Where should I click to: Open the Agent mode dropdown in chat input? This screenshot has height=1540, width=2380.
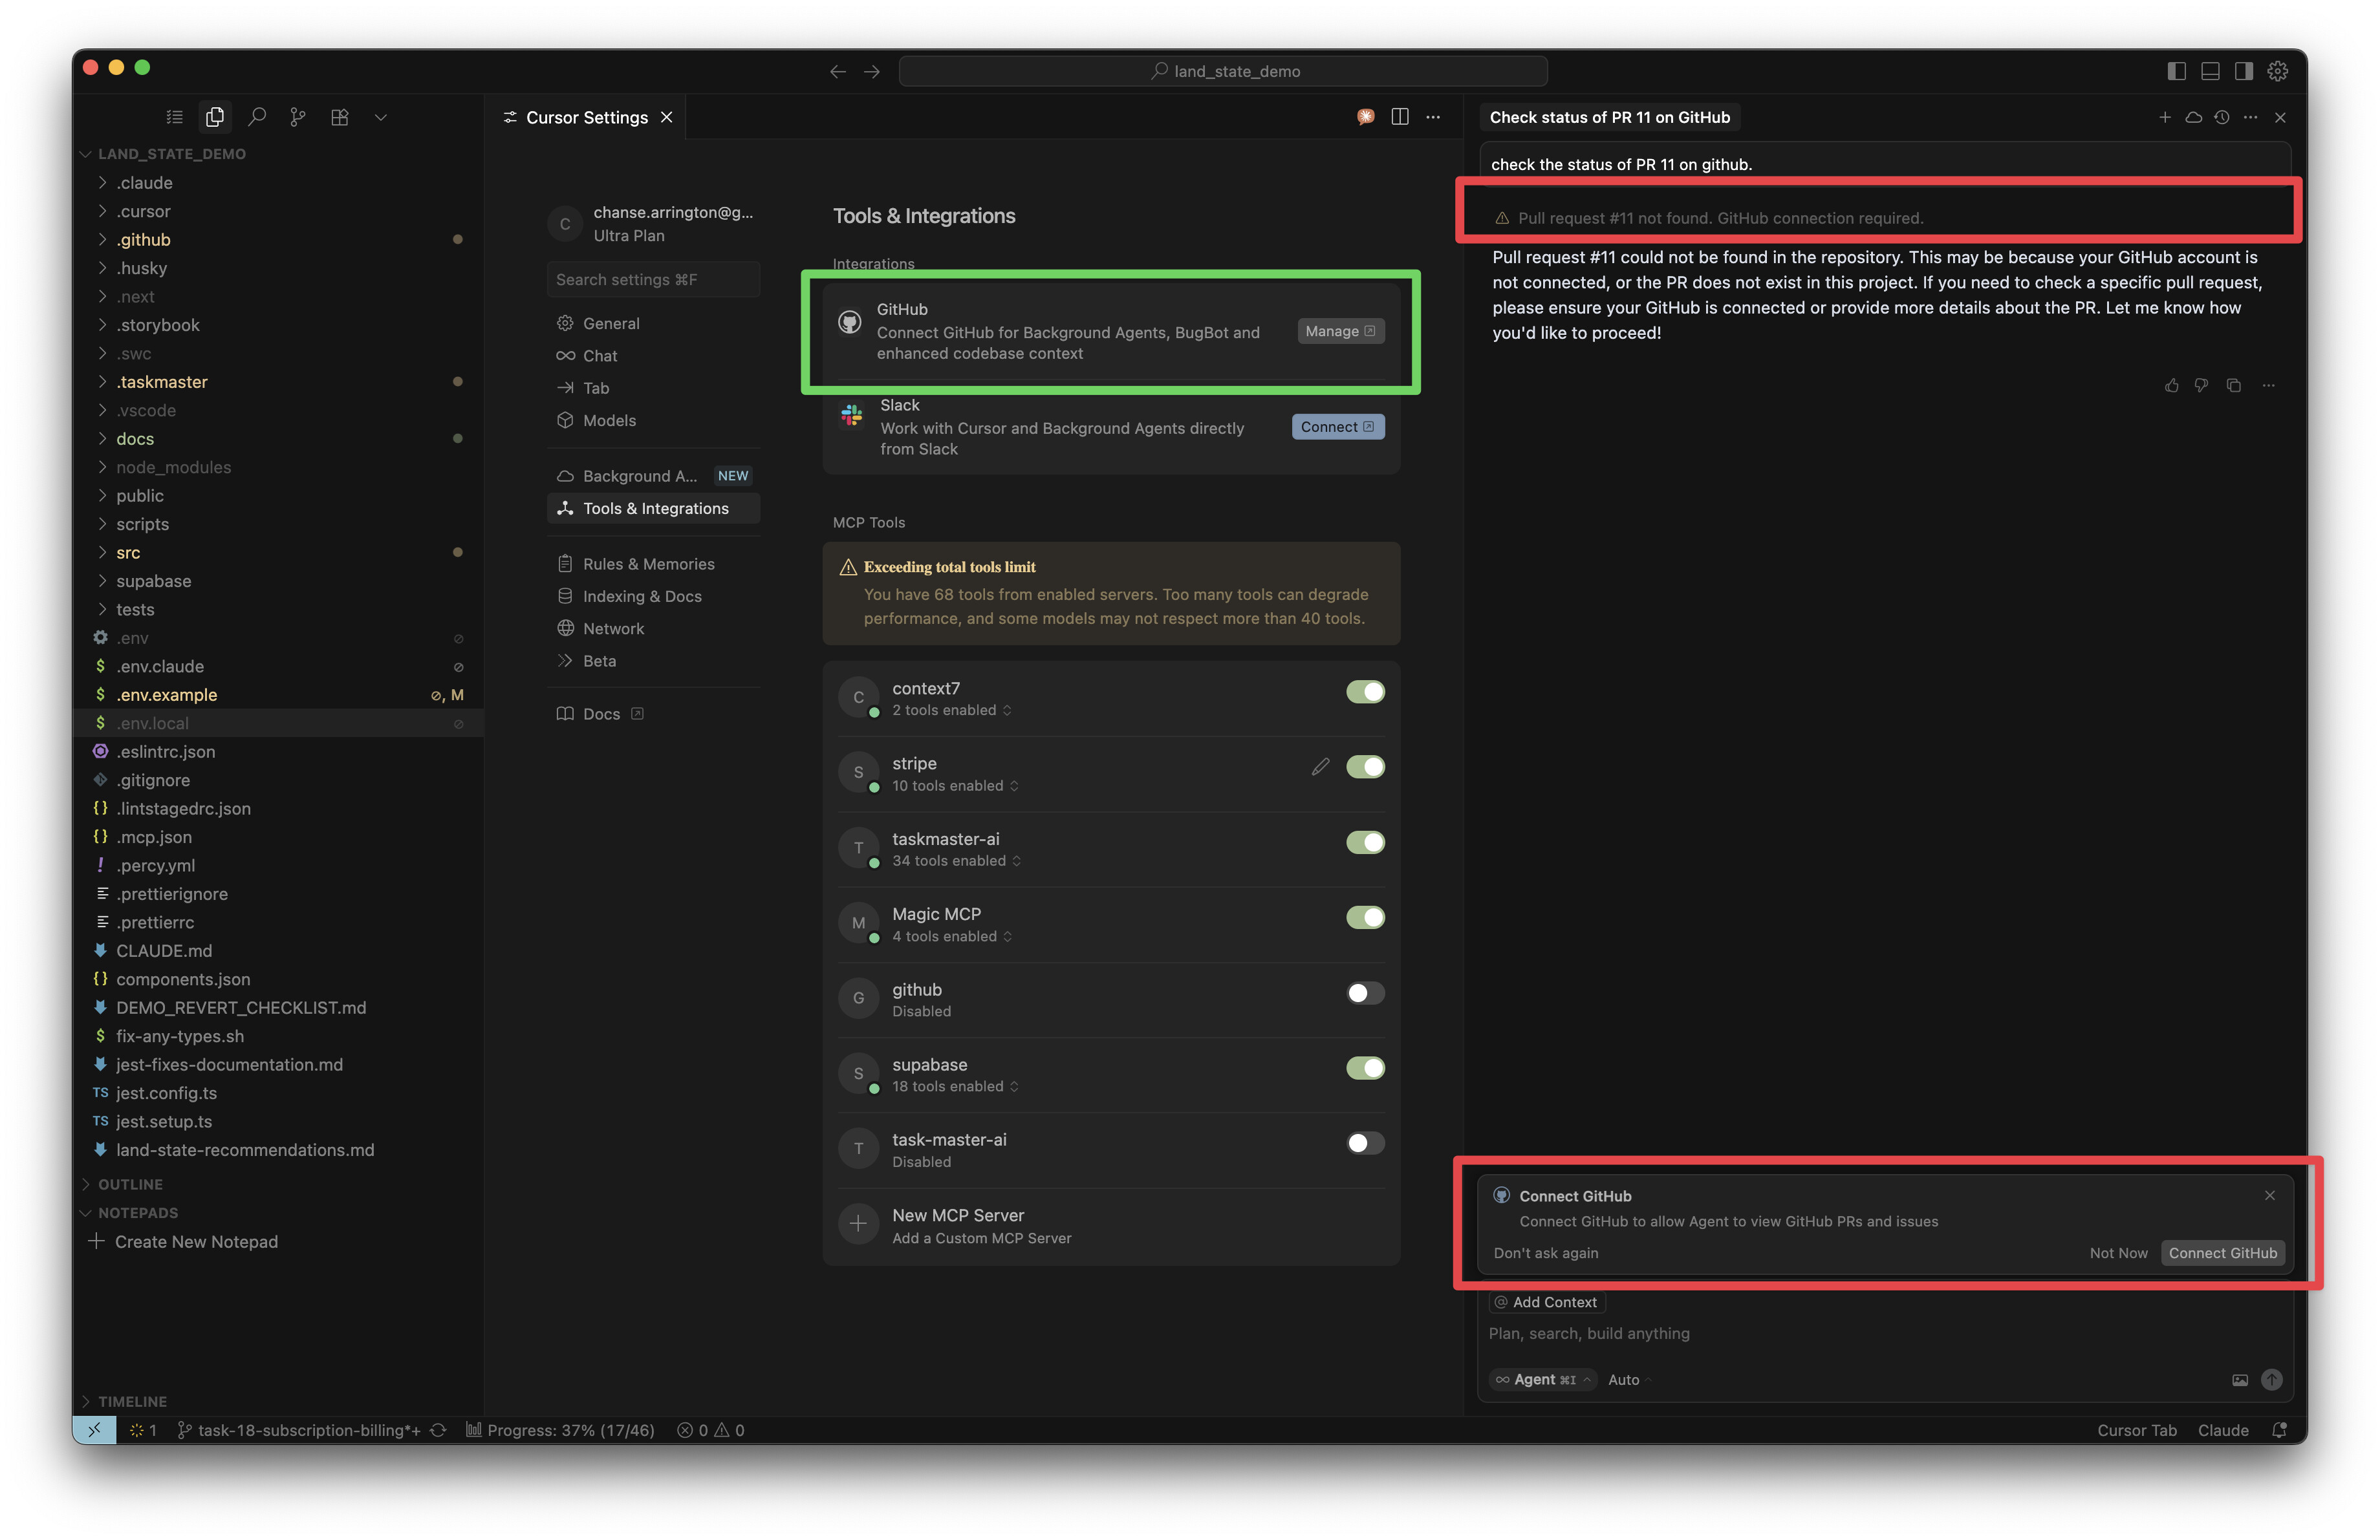(1543, 1380)
